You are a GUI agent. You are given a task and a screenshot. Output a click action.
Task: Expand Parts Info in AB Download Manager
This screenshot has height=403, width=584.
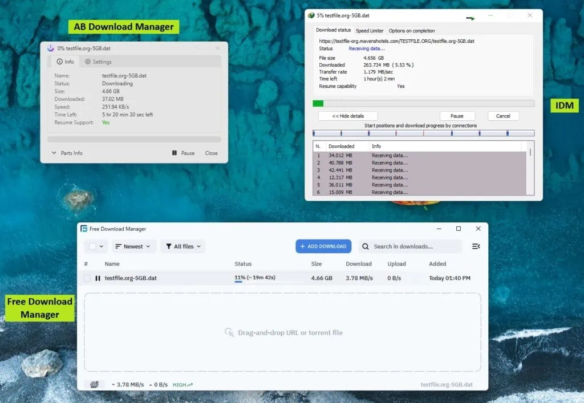point(67,153)
